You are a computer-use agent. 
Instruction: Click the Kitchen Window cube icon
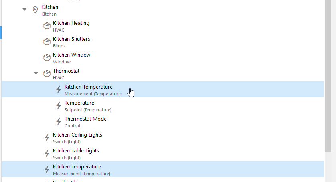click(47, 58)
